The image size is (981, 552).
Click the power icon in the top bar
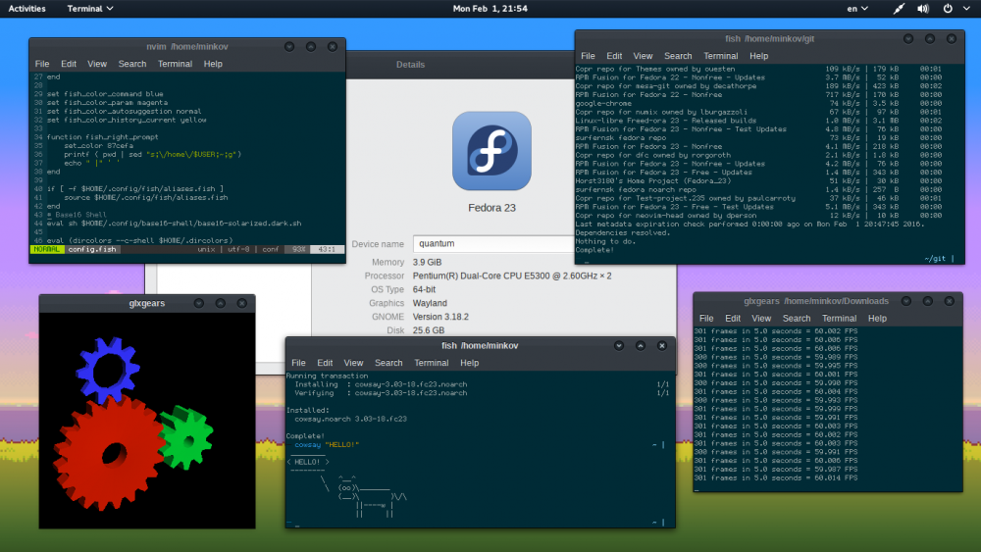click(948, 9)
